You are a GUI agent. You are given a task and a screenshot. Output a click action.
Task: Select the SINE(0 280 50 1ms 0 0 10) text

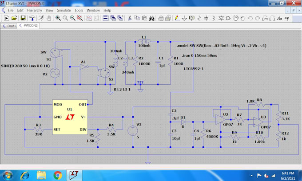(x=25, y=66)
